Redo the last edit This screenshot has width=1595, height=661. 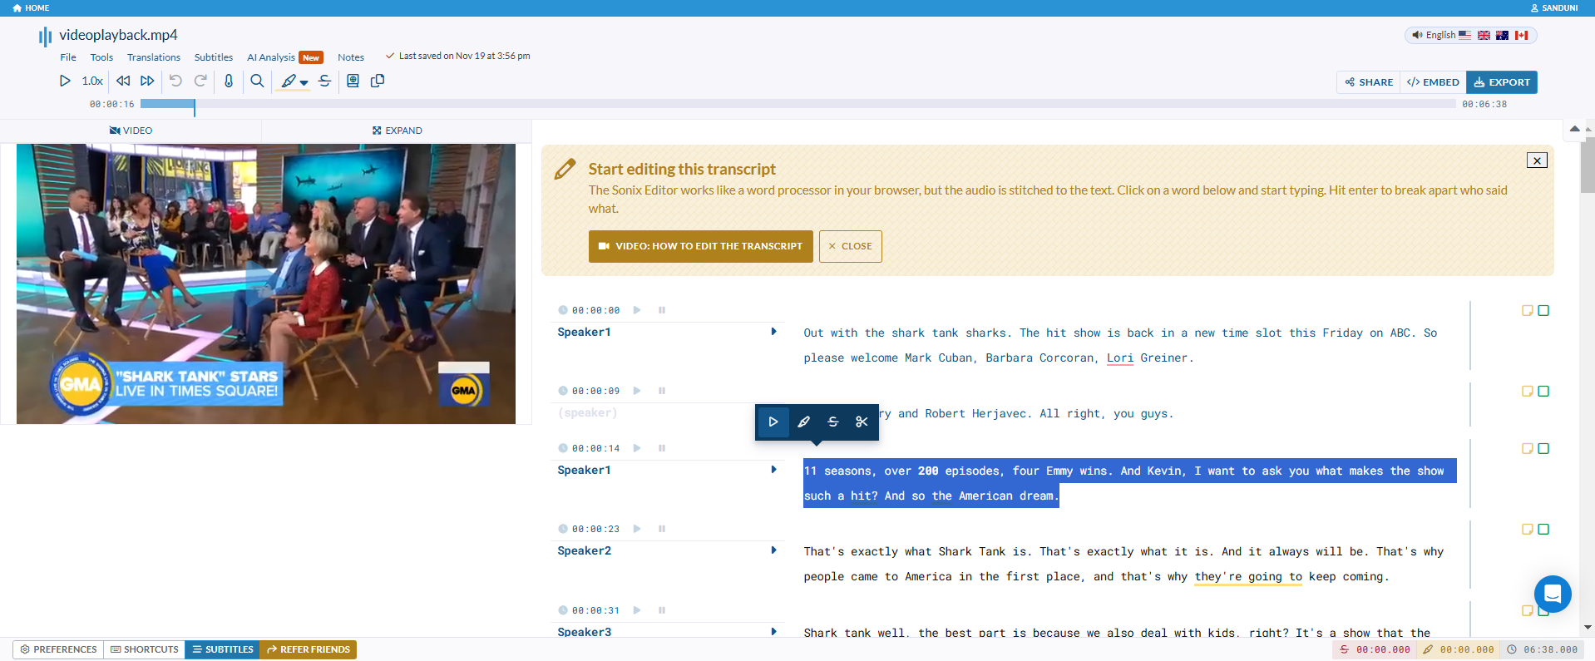pyautogui.click(x=200, y=81)
